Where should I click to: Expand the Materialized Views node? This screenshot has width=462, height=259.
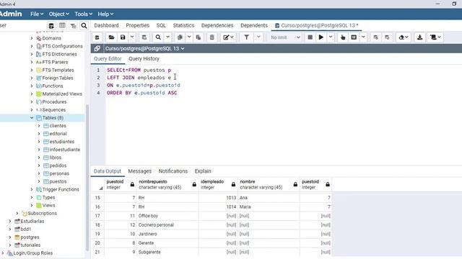pos(32,94)
